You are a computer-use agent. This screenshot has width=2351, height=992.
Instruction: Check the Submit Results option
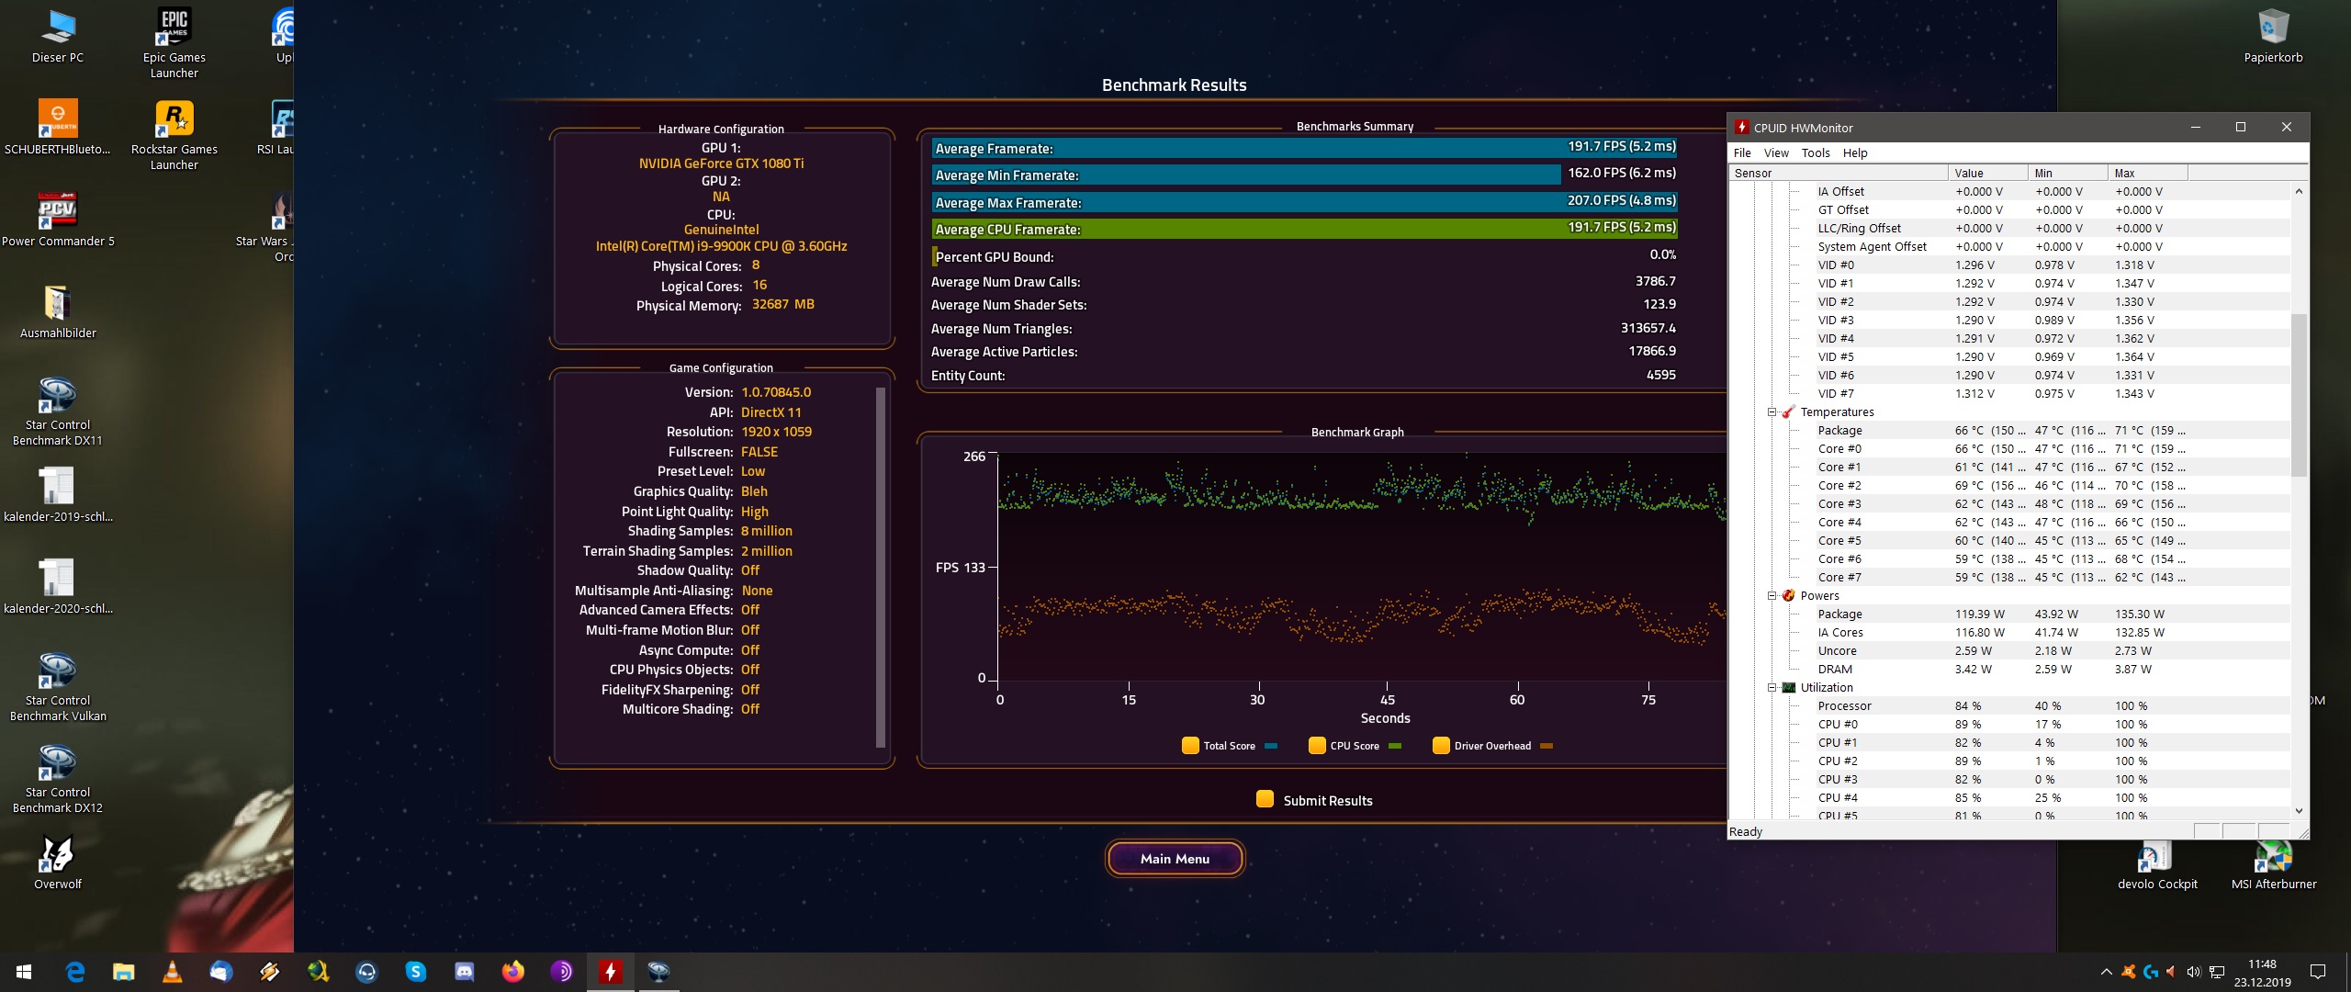(x=1265, y=799)
